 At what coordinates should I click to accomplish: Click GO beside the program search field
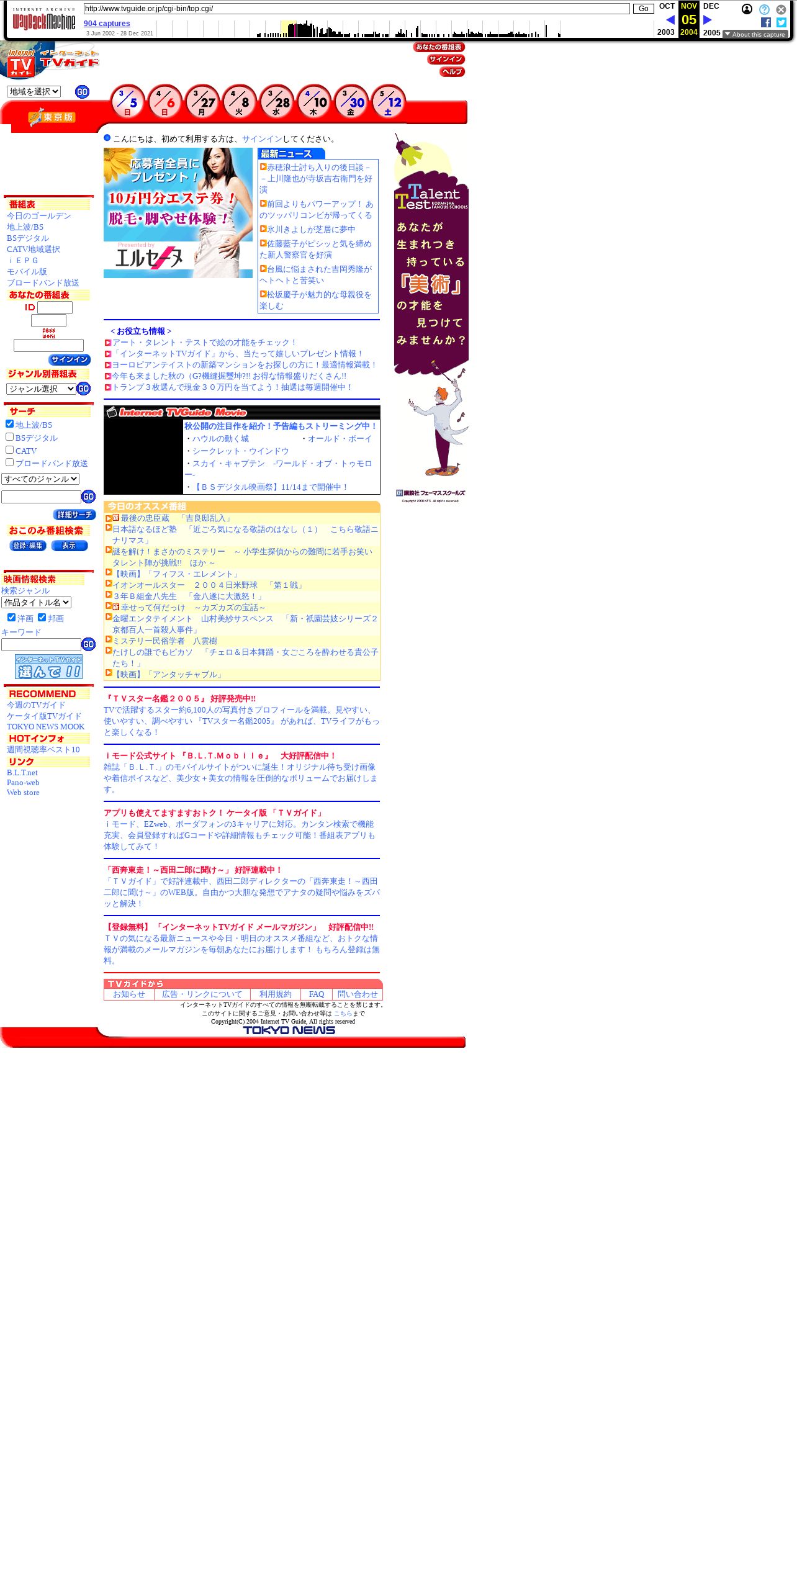pyautogui.click(x=89, y=497)
